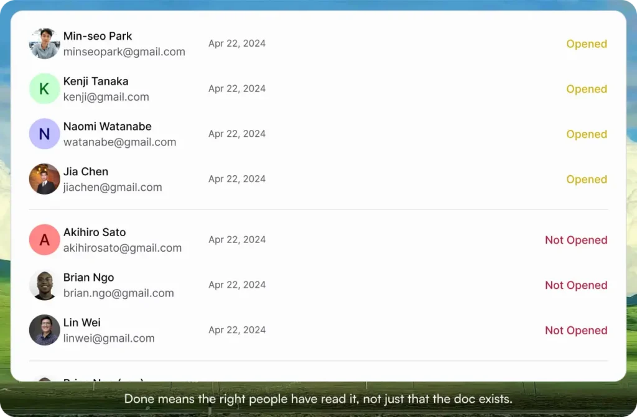Click email kenji@gmail.com
637x417 pixels.
(106, 97)
